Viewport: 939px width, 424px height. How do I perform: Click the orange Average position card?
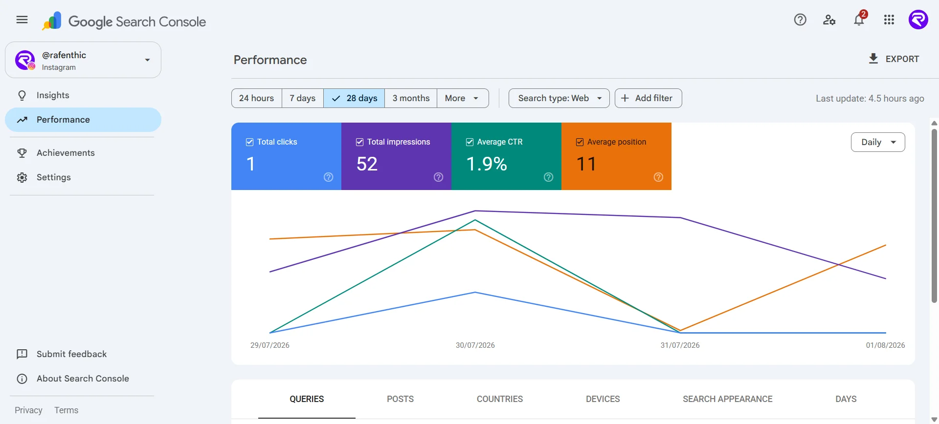[616, 156]
